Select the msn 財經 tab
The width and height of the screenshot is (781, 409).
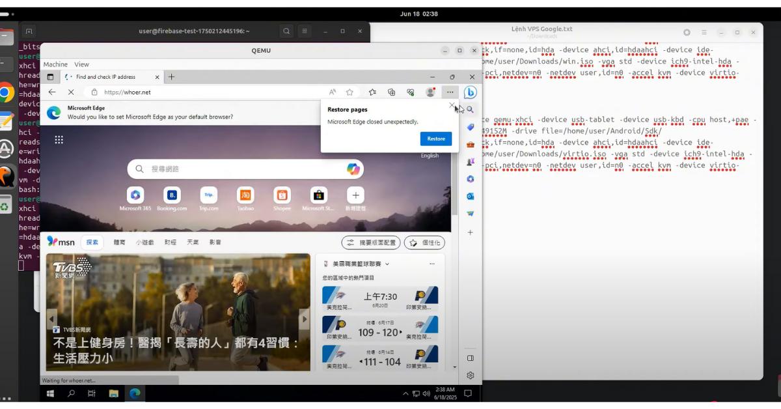coord(170,242)
